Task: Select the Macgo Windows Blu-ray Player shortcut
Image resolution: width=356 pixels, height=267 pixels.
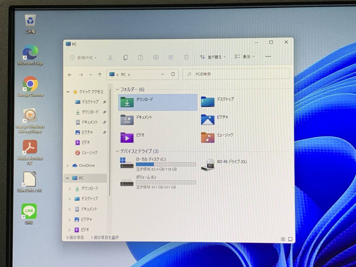Action: point(30,120)
